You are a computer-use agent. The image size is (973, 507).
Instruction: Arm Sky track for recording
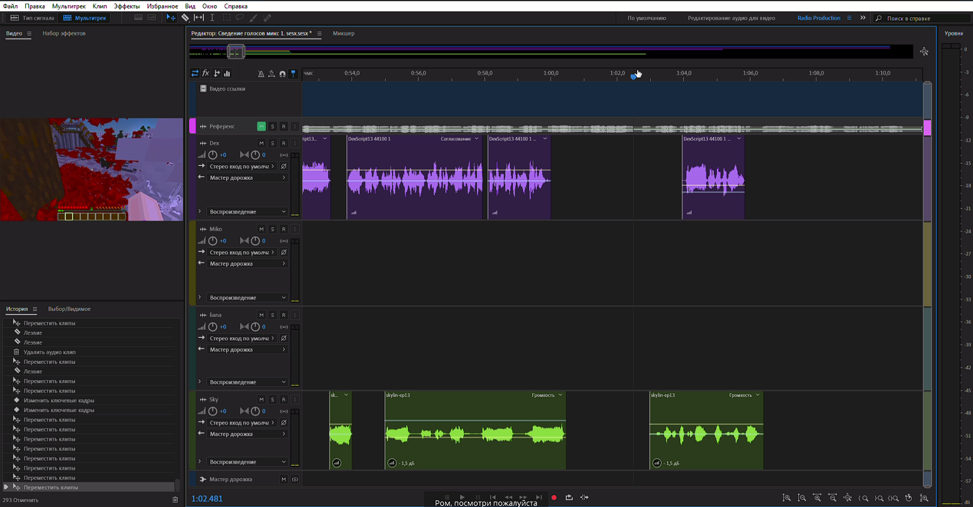[284, 400]
